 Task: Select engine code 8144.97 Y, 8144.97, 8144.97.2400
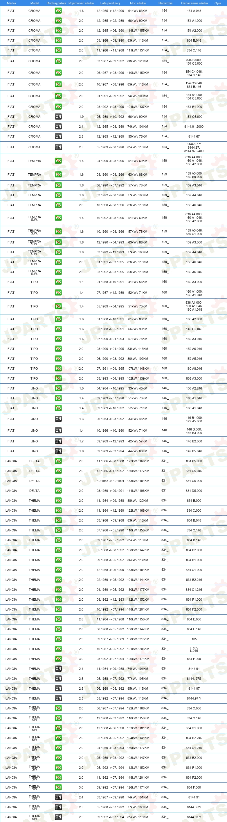[x=194, y=147]
